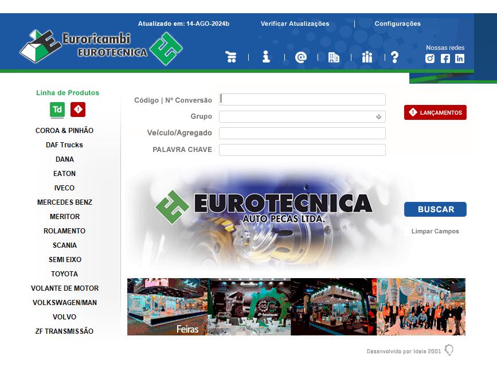Open the Instagram social link
The image size is (497, 367).
[430, 58]
